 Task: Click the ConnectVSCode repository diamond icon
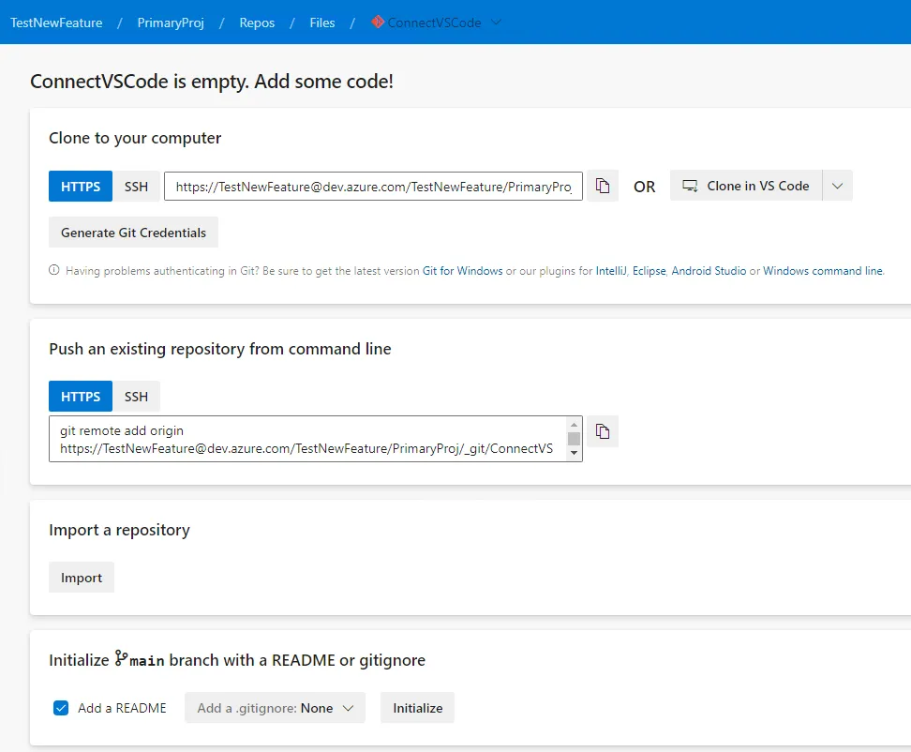pos(378,22)
